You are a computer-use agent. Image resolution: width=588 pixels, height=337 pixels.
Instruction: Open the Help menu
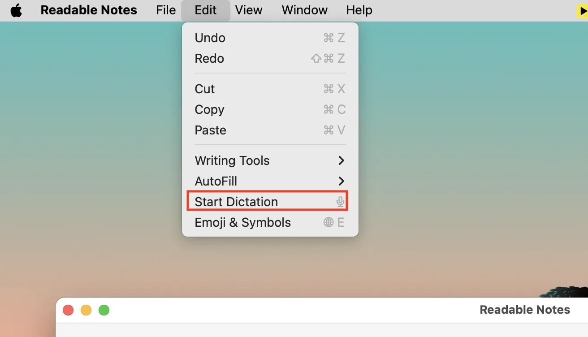tap(359, 10)
